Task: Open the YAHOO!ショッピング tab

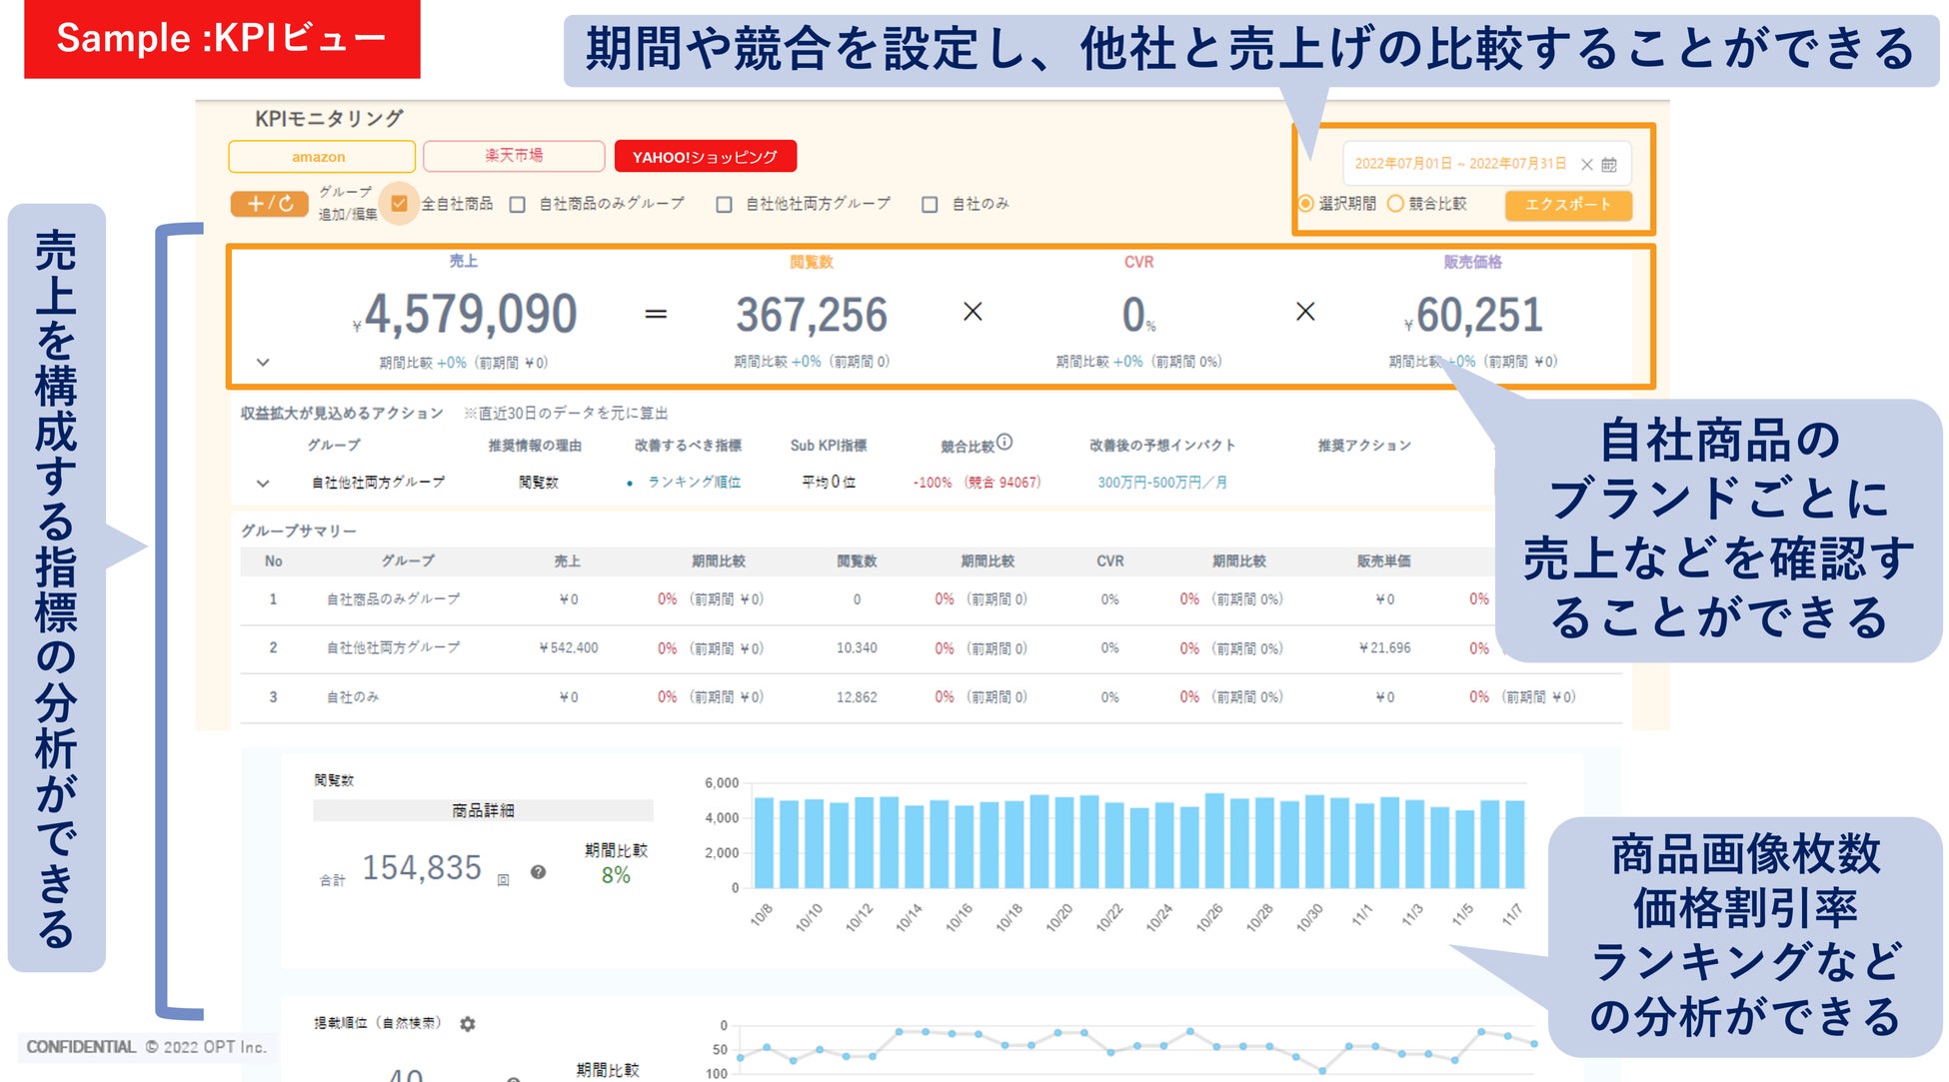Action: click(705, 157)
